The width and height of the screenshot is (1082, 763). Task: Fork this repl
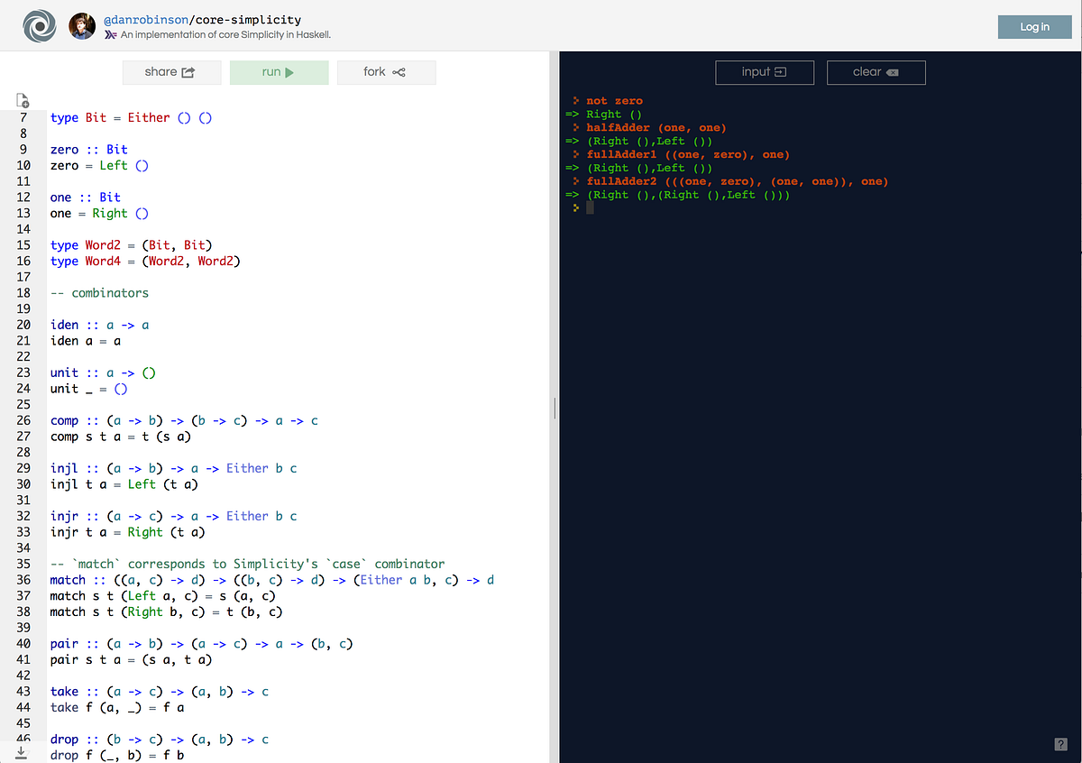click(386, 72)
